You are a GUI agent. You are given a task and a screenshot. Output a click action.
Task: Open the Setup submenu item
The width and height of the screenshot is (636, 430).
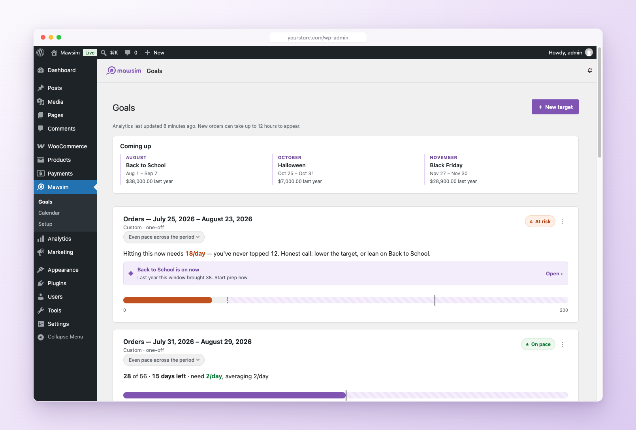tap(45, 224)
